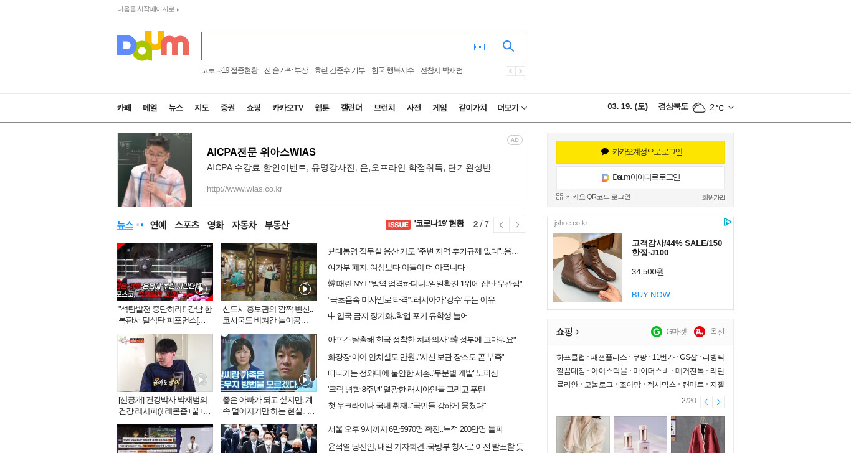The image size is (851, 453).
Task: Click the red ISSUE badge
Action: [x=398, y=224]
